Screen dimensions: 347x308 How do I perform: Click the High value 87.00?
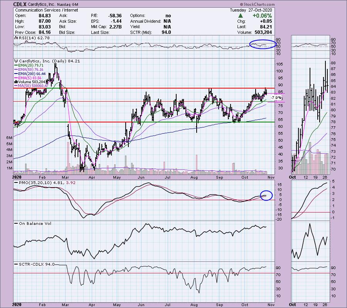pyautogui.click(x=45, y=21)
